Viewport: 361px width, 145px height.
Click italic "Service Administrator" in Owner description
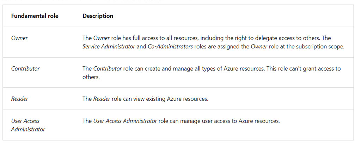(109, 47)
